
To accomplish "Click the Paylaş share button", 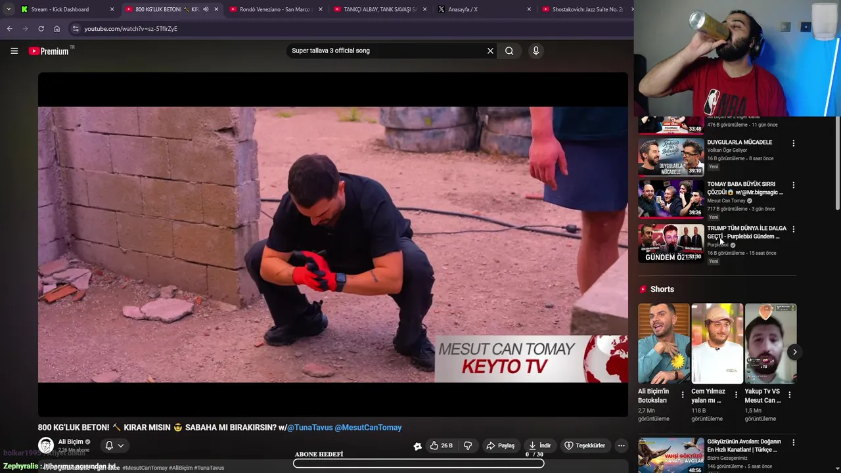I will tap(500, 445).
